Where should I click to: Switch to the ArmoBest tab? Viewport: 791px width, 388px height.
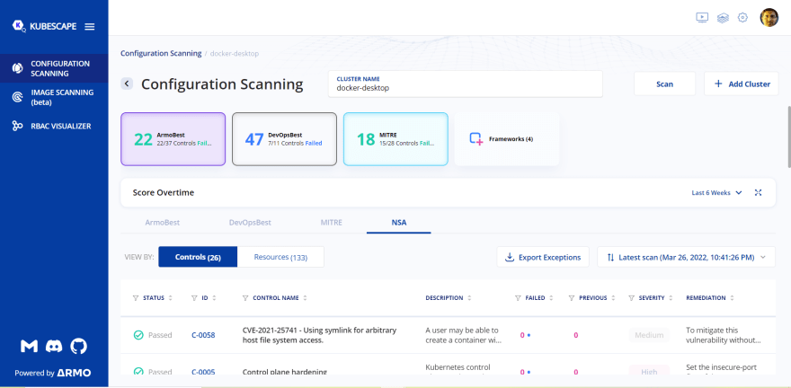(163, 222)
